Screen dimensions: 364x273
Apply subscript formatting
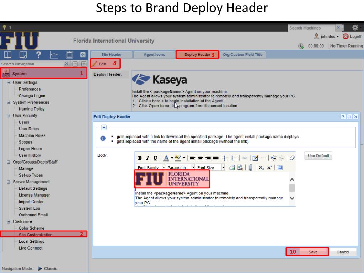coord(261,168)
